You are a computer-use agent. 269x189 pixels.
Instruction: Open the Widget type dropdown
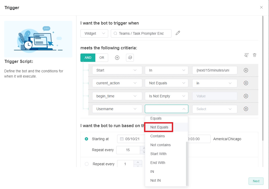tap(94, 33)
